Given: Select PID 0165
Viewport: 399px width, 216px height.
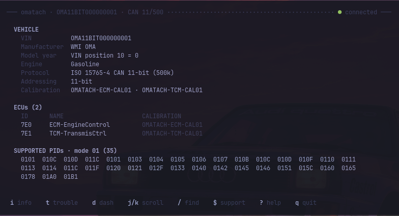Looking at the screenshot, I should coord(349,168).
